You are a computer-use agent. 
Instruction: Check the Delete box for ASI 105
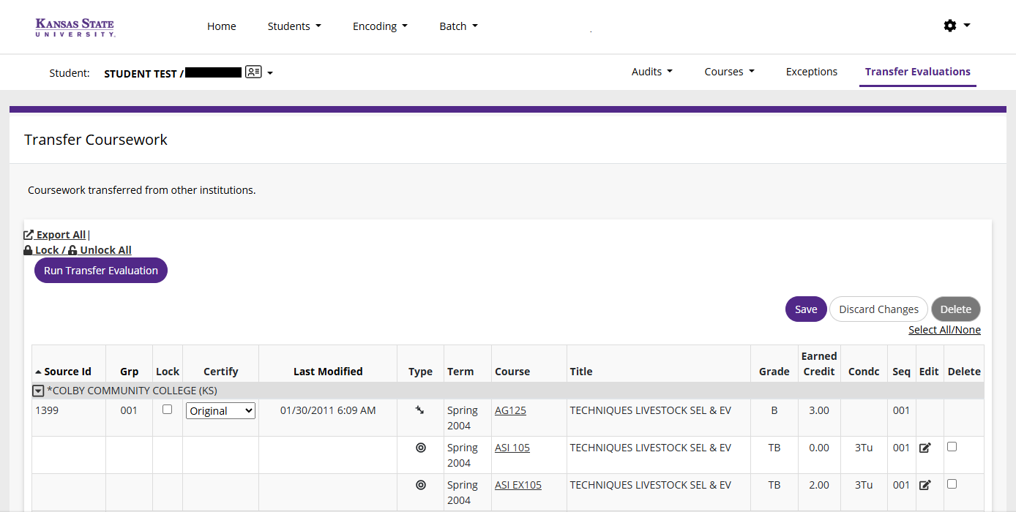tap(952, 446)
